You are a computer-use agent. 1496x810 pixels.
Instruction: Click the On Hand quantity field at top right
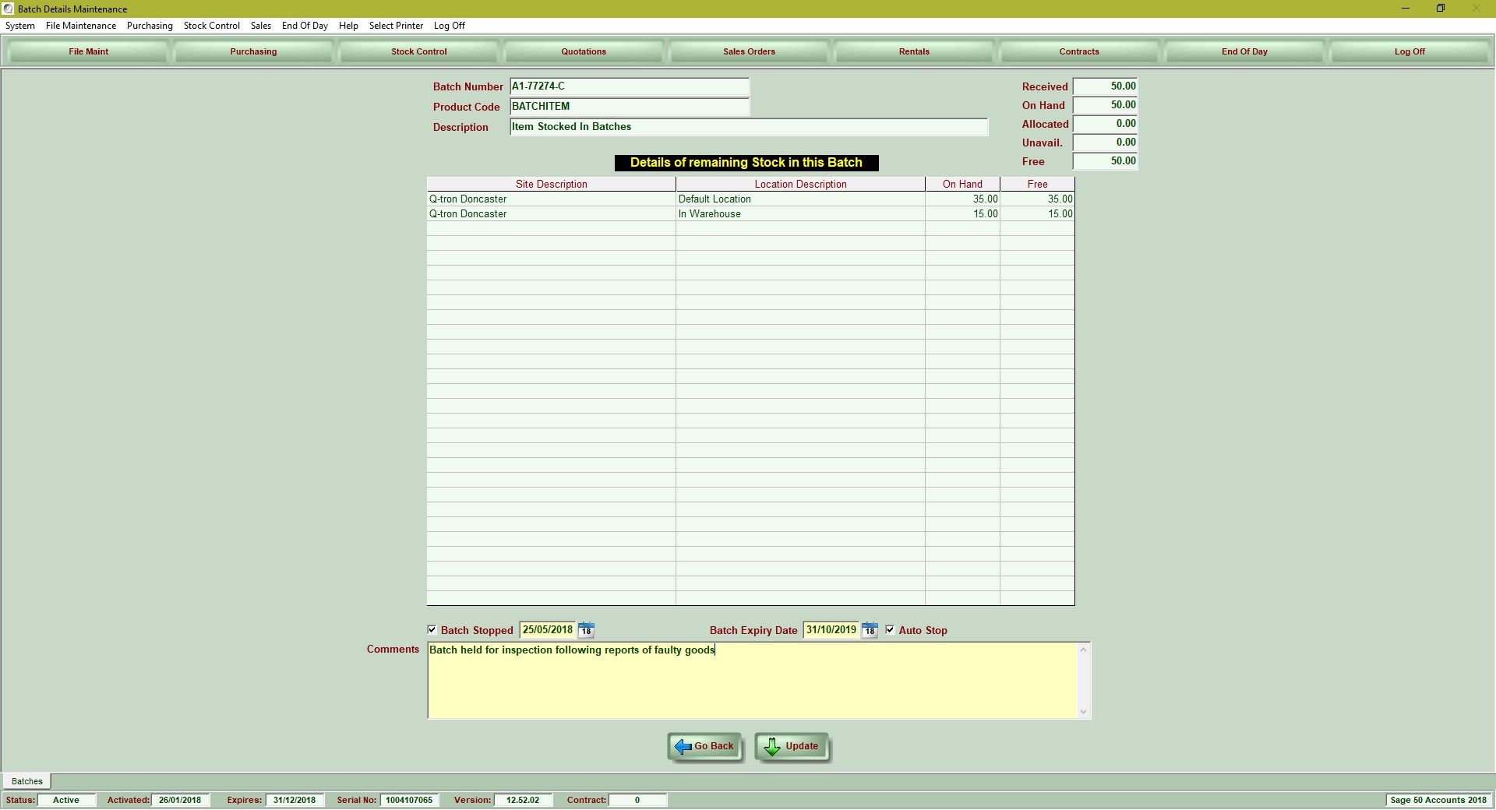1105,105
